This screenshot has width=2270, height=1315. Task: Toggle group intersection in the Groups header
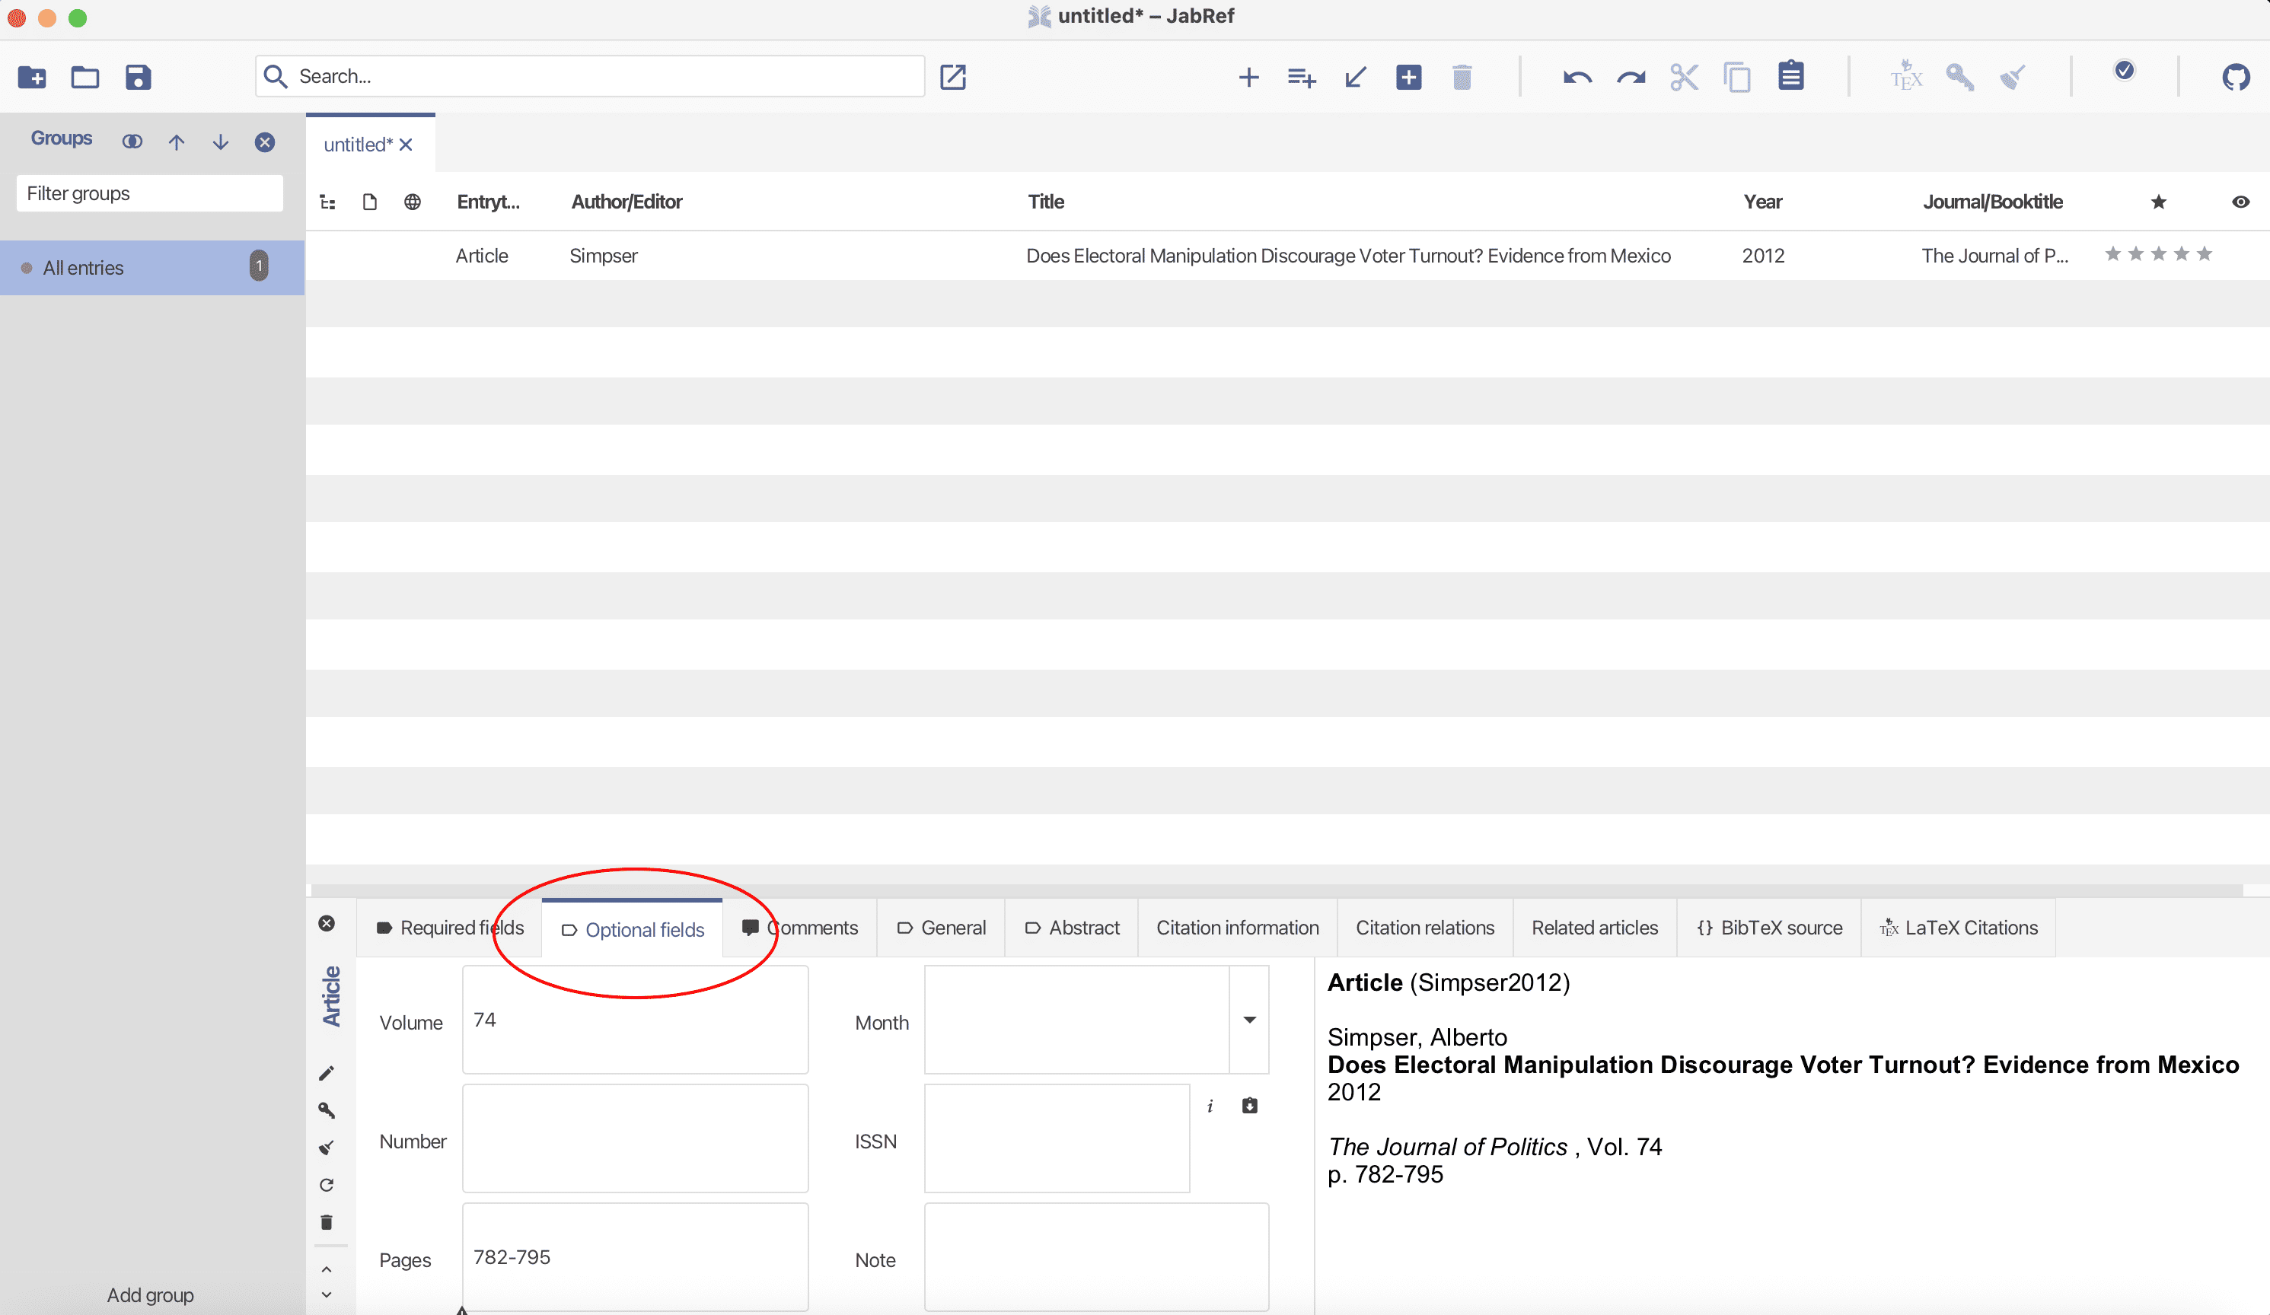click(x=132, y=142)
